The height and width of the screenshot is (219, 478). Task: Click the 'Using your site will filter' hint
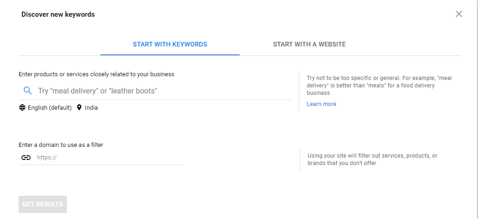(372, 159)
